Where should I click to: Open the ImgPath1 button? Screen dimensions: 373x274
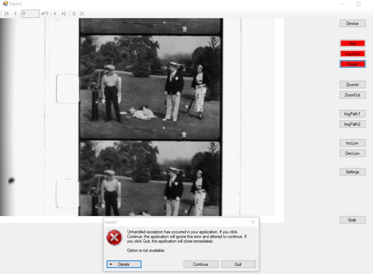coord(352,114)
